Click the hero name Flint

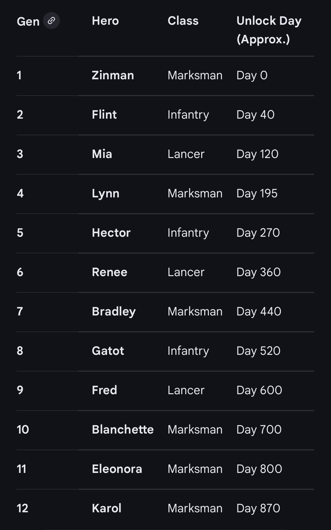tap(104, 115)
